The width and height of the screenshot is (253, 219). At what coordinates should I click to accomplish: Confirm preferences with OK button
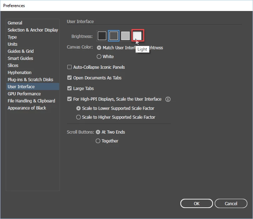(197, 203)
